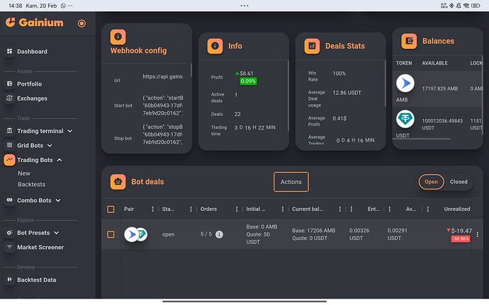Open the Backtest Data page
Viewport: 489px width, 305px height.
point(36,280)
